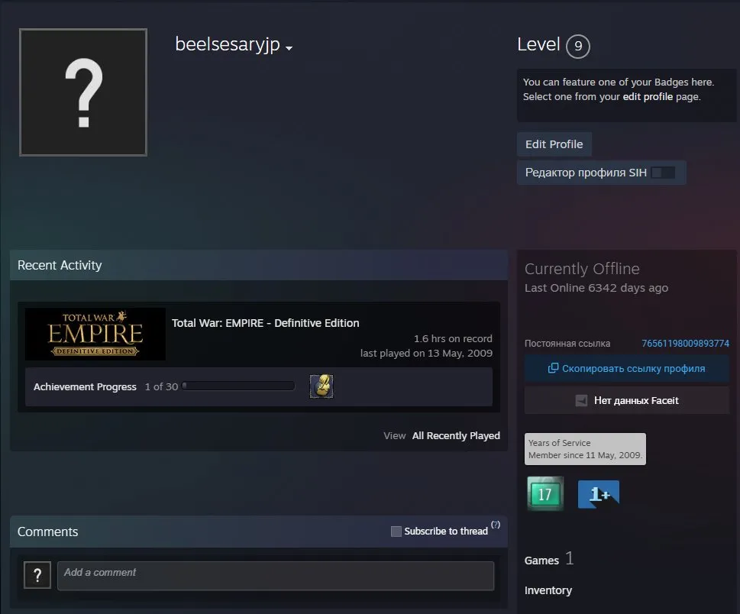
Task: Open Total War: EMPIRE game banner image
Action: (95, 334)
